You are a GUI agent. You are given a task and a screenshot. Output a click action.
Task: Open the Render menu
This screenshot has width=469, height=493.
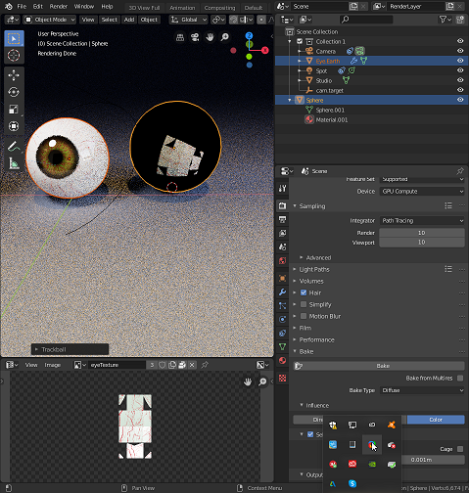click(x=59, y=6)
